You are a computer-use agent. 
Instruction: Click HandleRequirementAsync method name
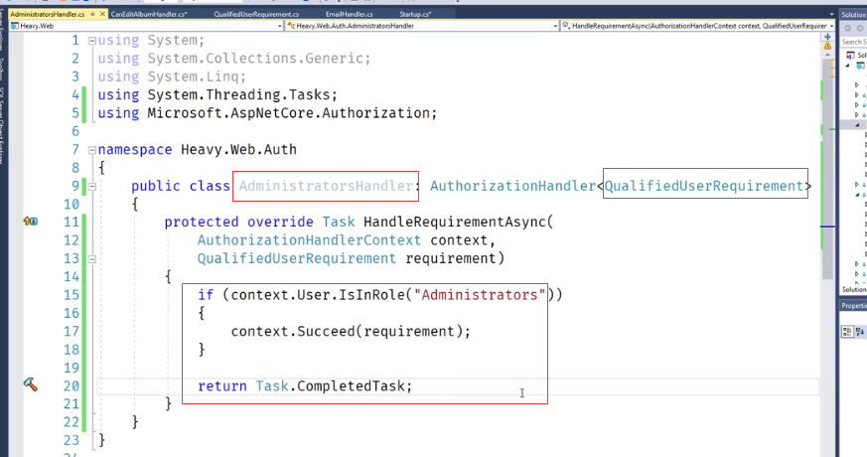[455, 222]
